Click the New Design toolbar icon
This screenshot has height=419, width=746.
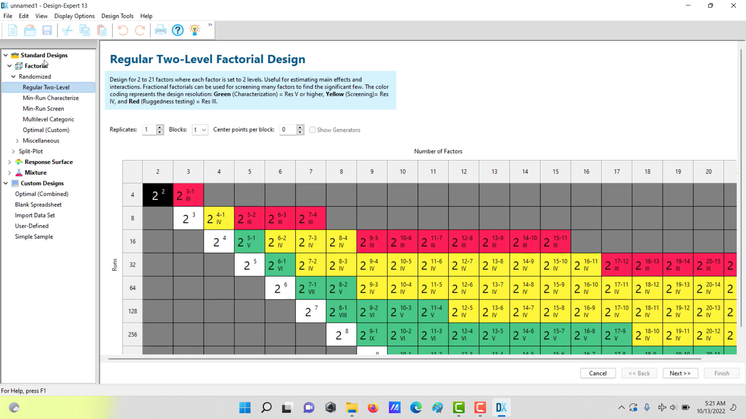click(x=12, y=30)
